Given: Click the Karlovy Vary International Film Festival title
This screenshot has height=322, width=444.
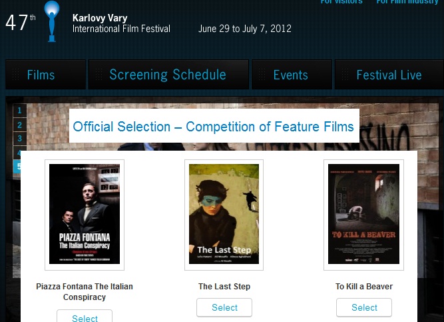Looking at the screenshot, I should [x=121, y=23].
